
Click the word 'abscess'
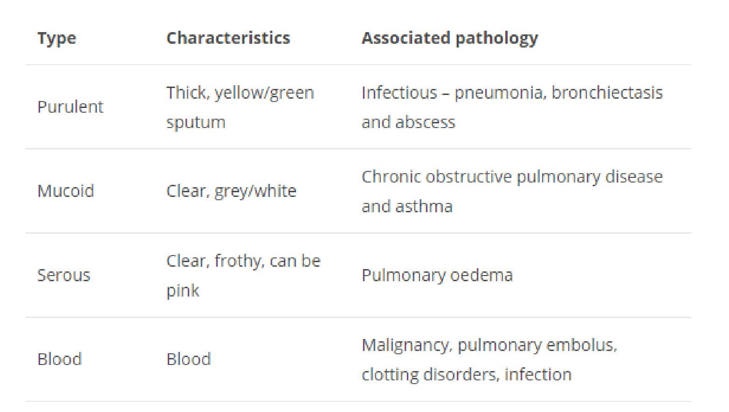425,122
